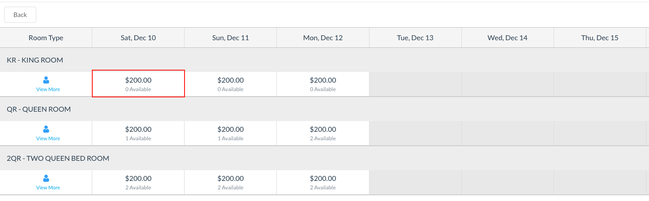
Task: Open View More link for King Room
Action: click(x=48, y=89)
